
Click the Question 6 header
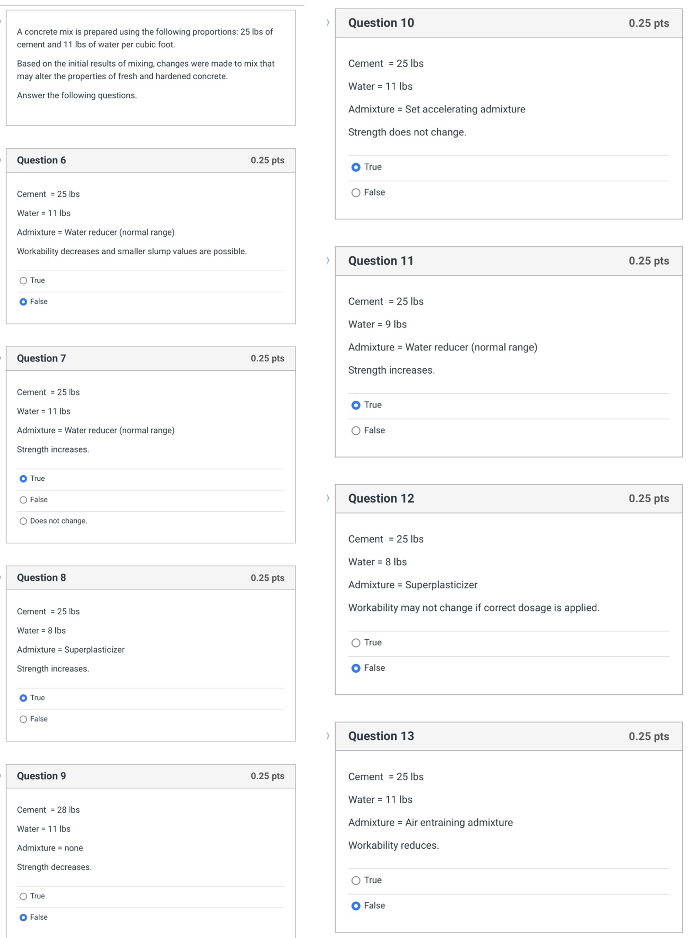[41, 160]
